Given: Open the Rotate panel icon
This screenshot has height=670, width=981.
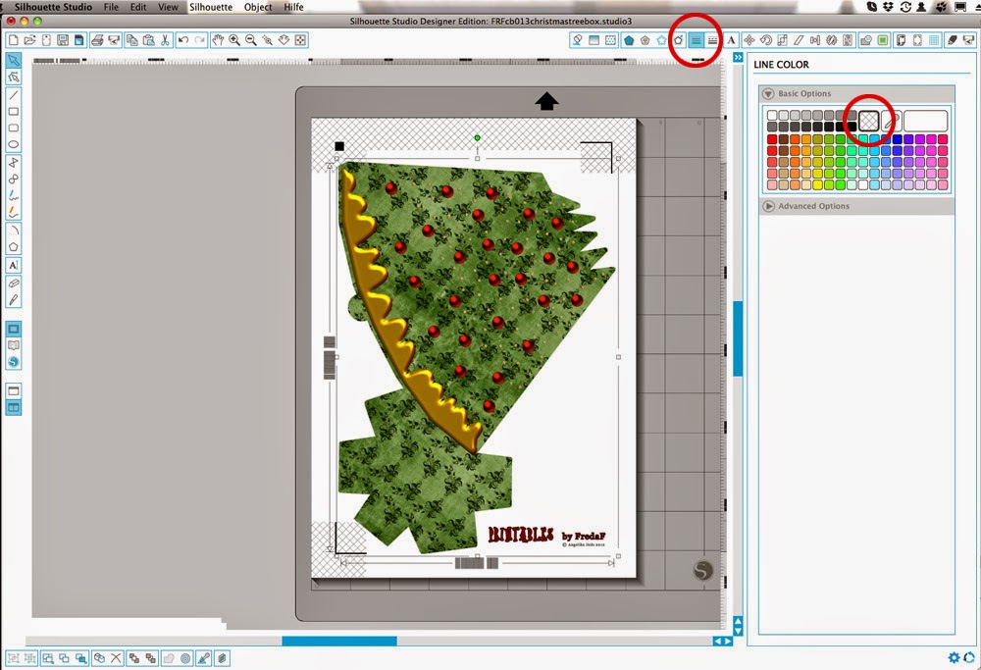Looking at the screenshot, I should coord(766,40).
